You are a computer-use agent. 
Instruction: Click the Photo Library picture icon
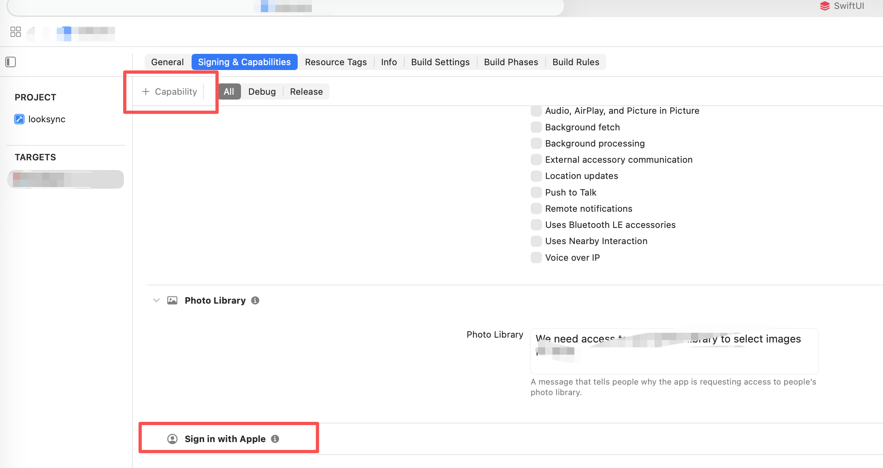coord(173,300)
